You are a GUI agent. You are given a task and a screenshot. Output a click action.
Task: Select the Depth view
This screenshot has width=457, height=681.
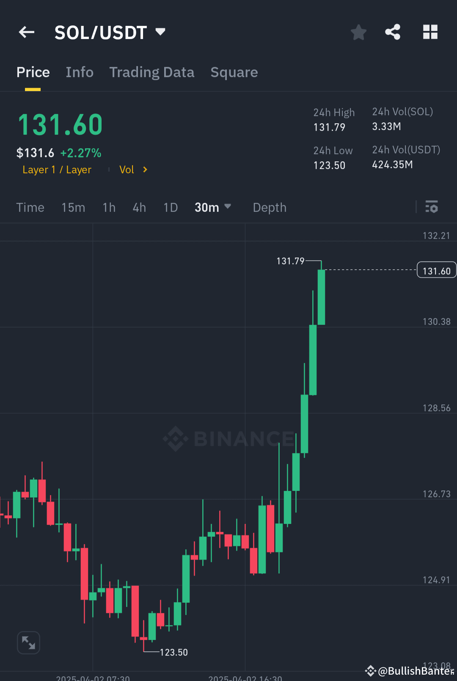[270, 208]
